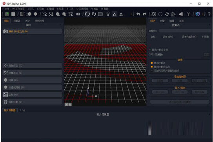Click the undo left arrow icon
This screenshot has height=142, width=213.
pyautogui.click(x=138, y=14)
